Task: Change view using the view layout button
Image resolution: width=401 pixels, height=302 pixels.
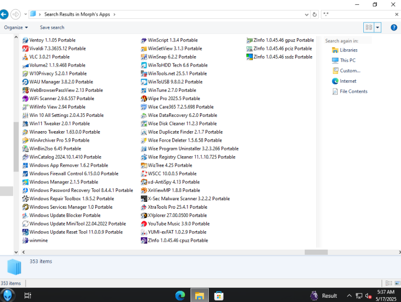Action: click(x=369, y=27)
